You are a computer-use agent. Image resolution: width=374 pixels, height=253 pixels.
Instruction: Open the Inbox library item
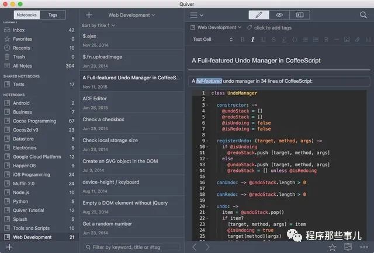point(39,30)
